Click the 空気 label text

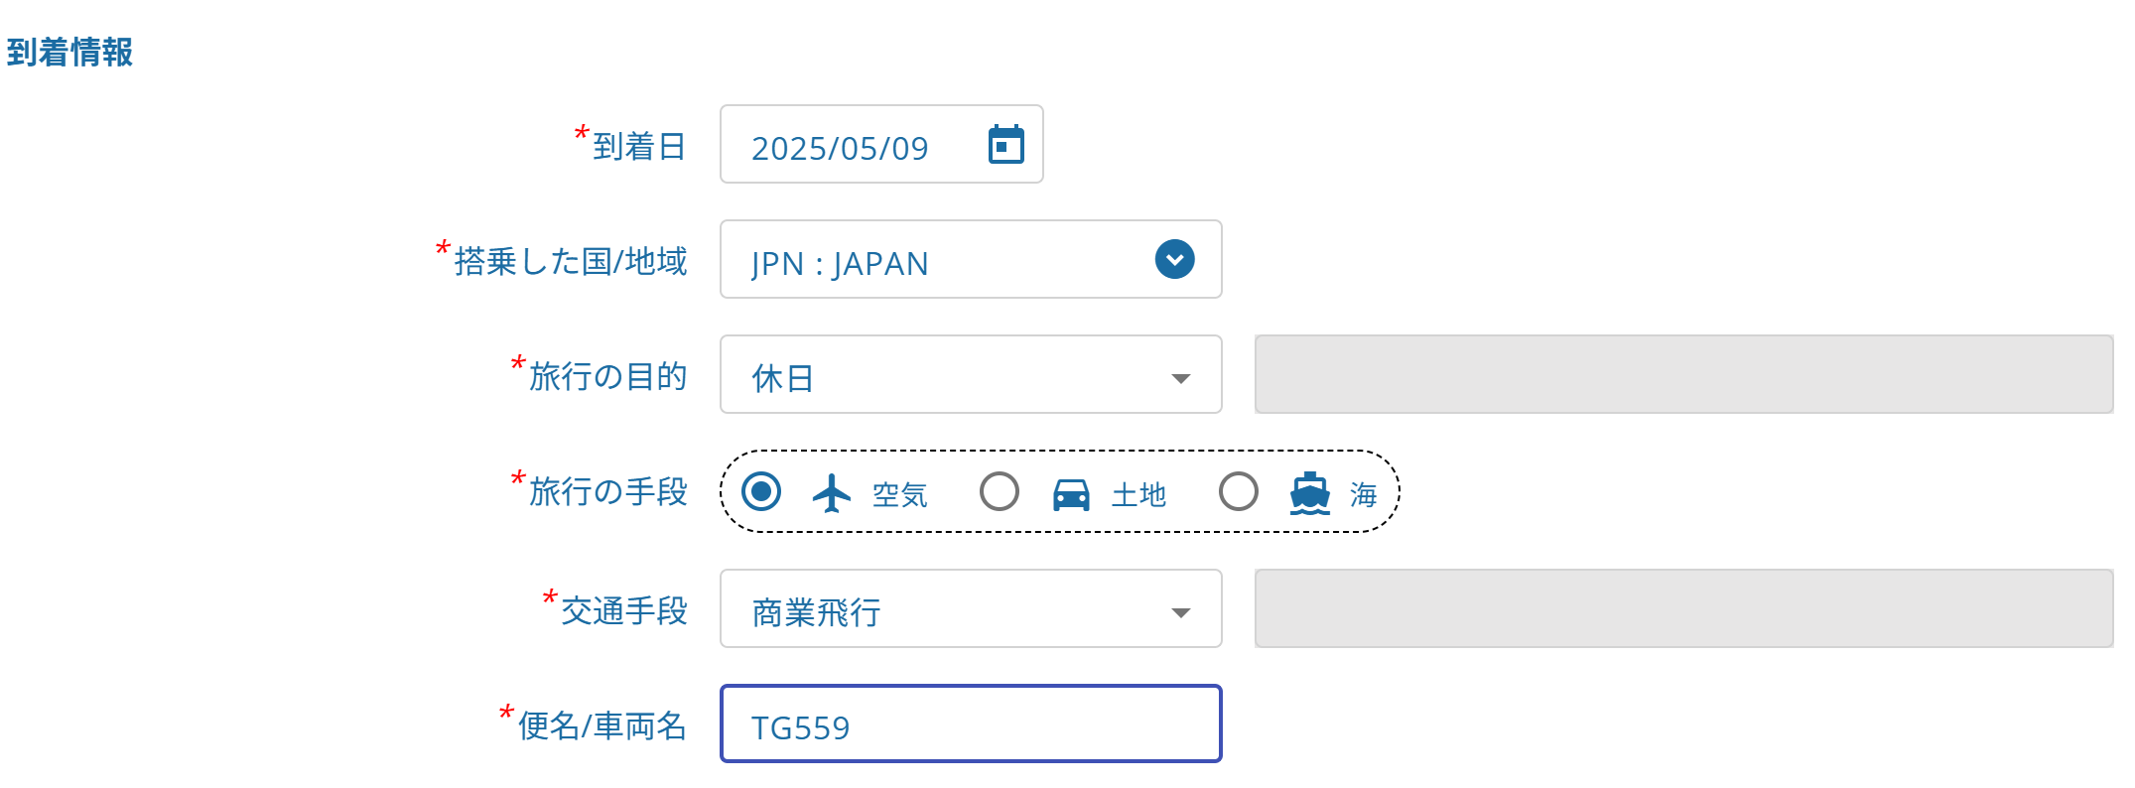coord(899,494)
